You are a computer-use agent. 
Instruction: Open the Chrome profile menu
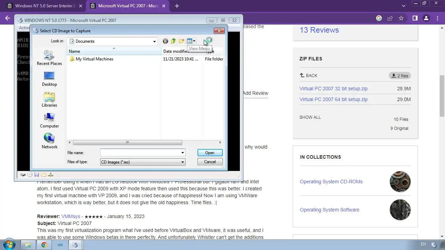click(x=426, y=18)
